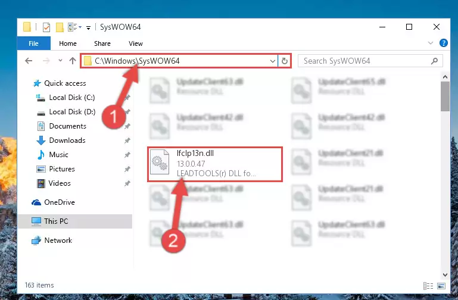The image size is (458, 300).
Task: Select the lfclp13n.dll file icon
Action: pyautogui.click(x=160, y=162)
